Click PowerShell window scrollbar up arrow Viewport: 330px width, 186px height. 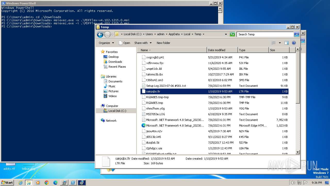220,8
